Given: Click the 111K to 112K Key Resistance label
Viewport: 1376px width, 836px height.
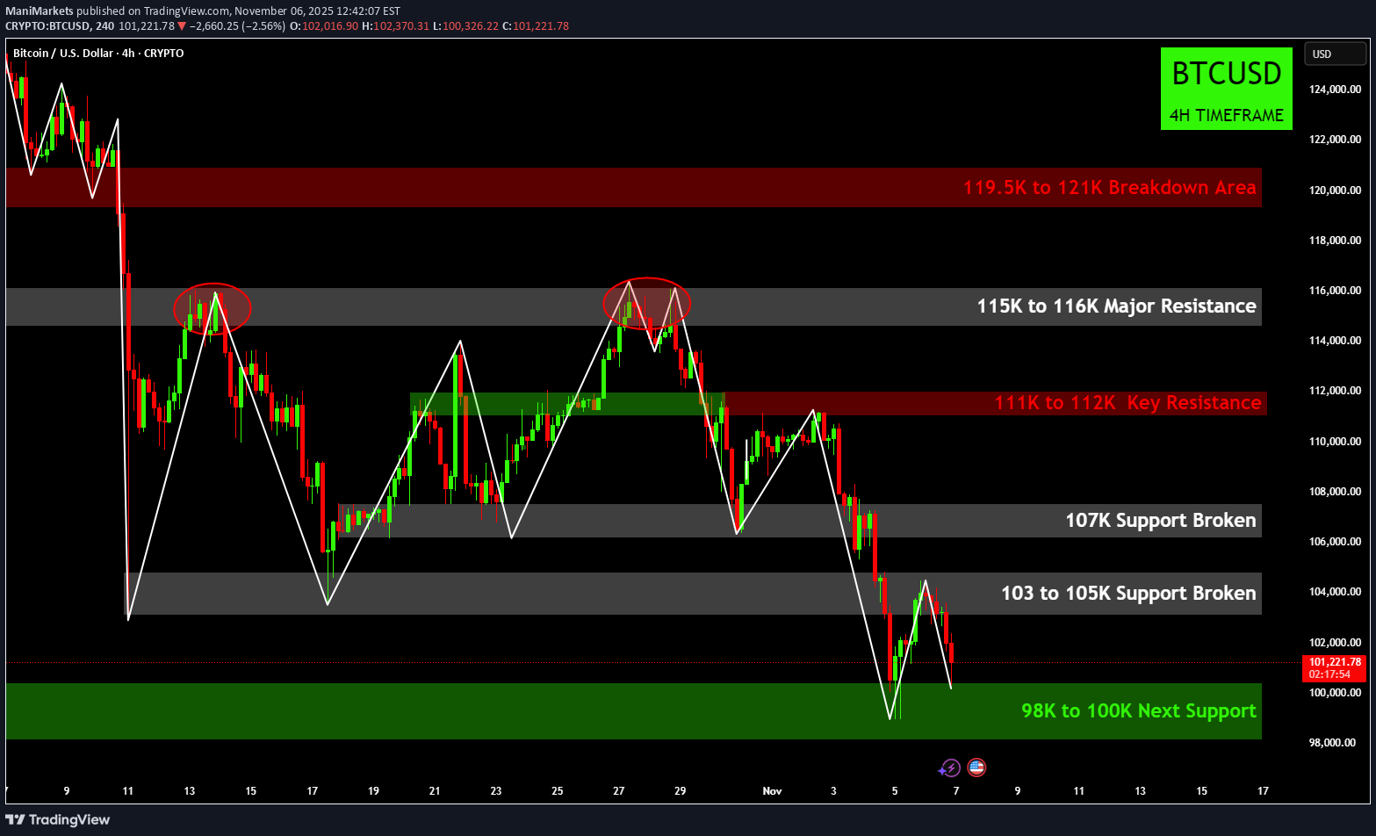Looking at the screenshot, I should click(x=1127, y=403).
